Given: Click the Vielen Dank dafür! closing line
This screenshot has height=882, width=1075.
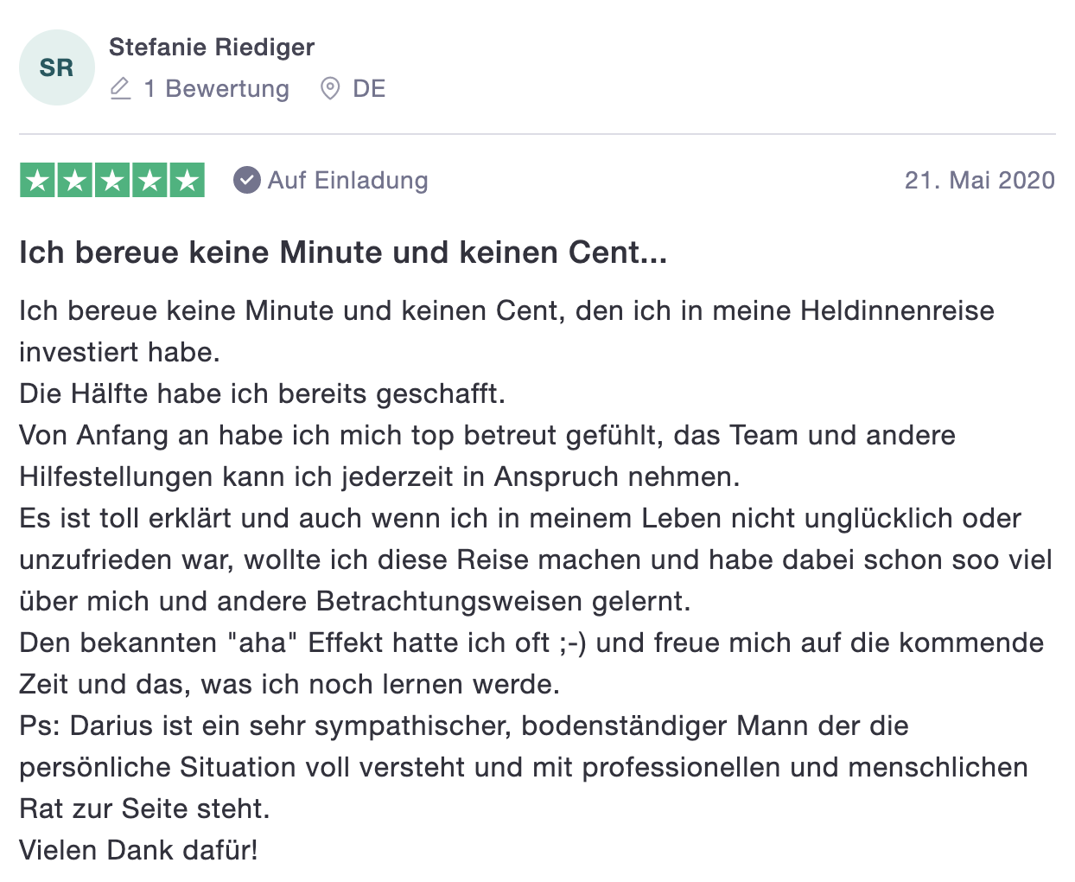Looking at the screenshot, I should [138, 850].
